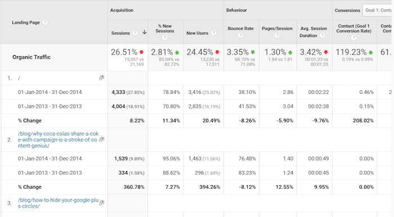Screen dimensions: 394x217
Task: Open the homepage landing page in new window
Action: (101, 78)
